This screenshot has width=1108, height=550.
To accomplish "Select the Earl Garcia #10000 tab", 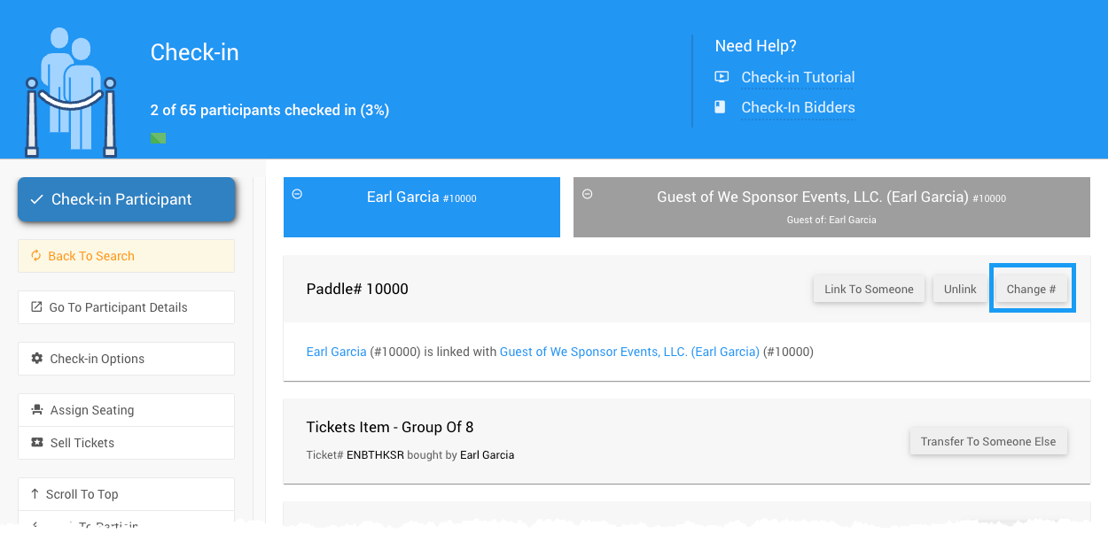I will coord(421,198).
